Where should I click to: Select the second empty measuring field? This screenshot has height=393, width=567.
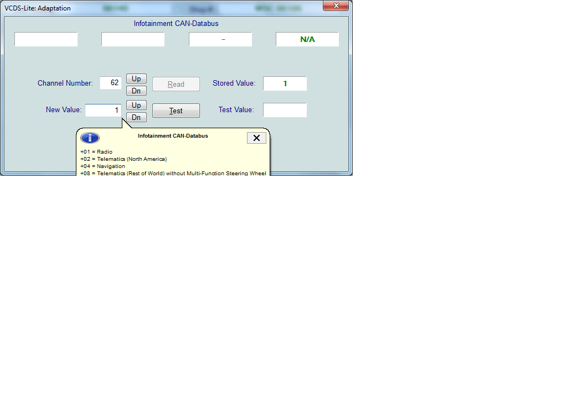pyautogui.click(x=133, y=39)
